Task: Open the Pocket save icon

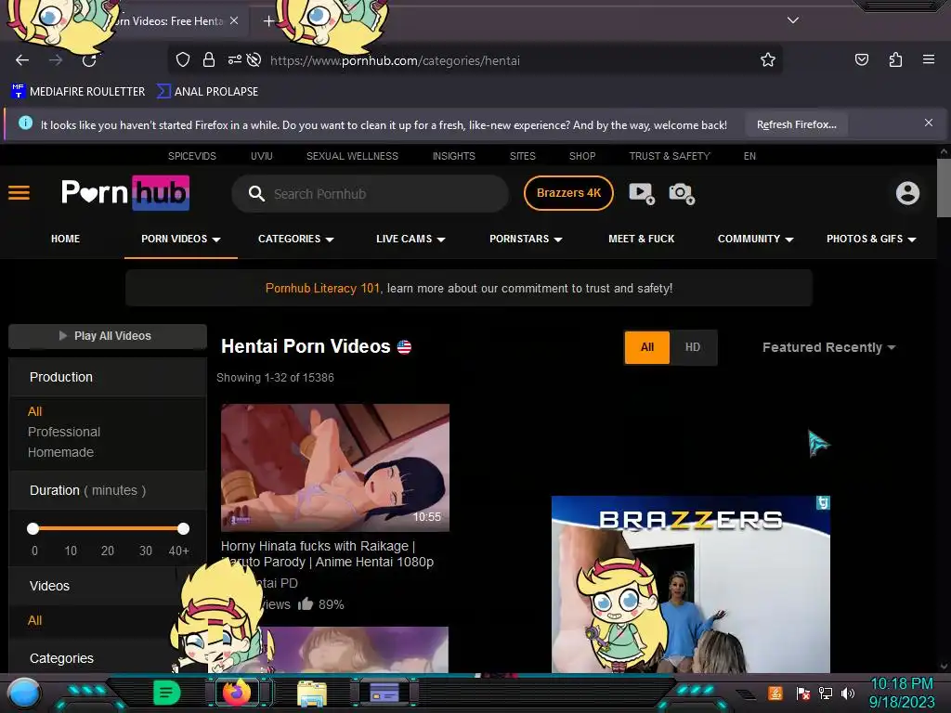Action: point(861,59)
